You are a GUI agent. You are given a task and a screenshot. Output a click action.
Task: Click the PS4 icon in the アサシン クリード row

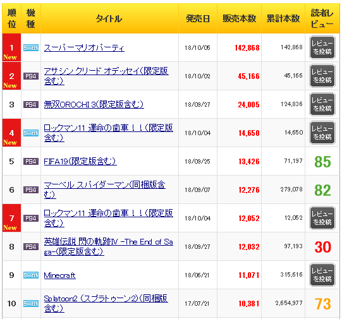[x=31, y=76]
